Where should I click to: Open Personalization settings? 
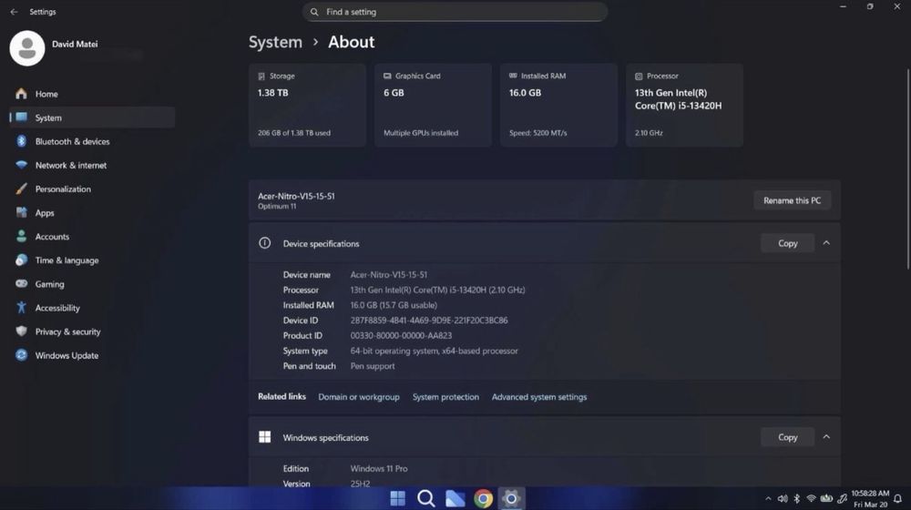click(x=92, y=189)
